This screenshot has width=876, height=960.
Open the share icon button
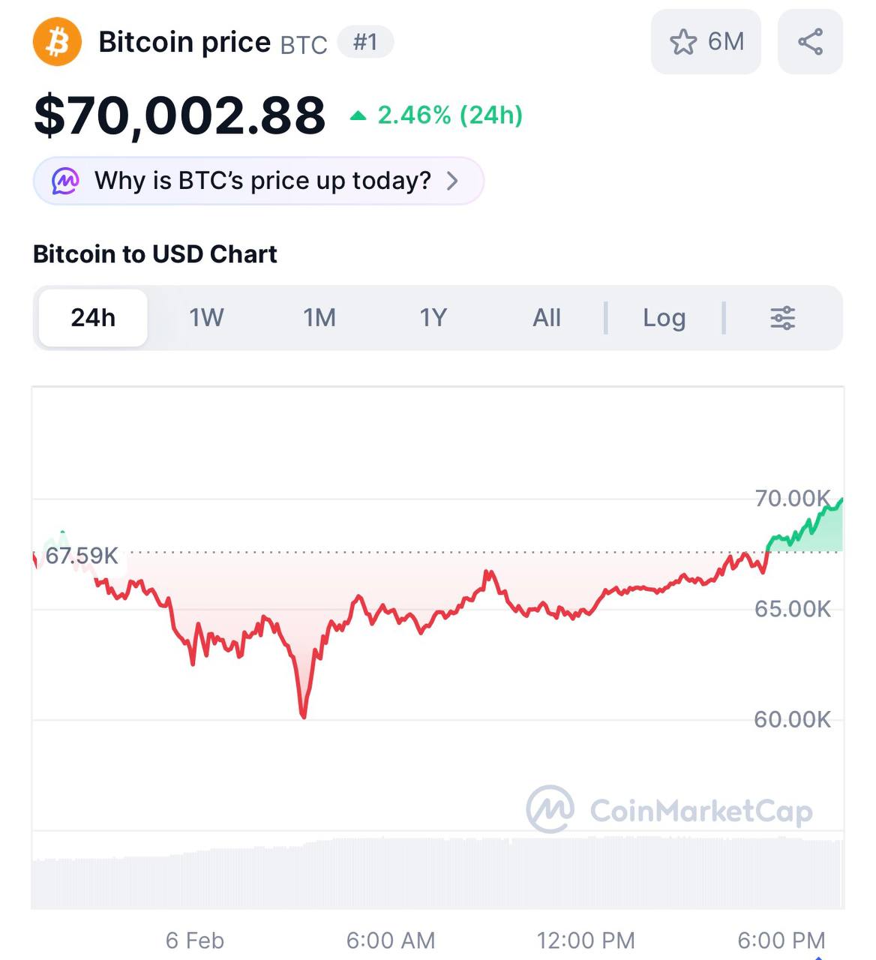point(810,42)
